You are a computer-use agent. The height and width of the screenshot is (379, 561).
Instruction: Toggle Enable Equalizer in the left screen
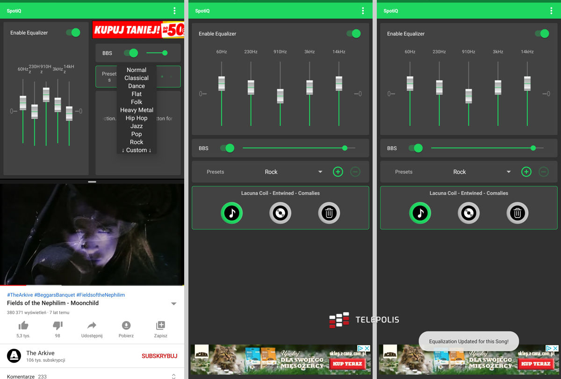73,33
